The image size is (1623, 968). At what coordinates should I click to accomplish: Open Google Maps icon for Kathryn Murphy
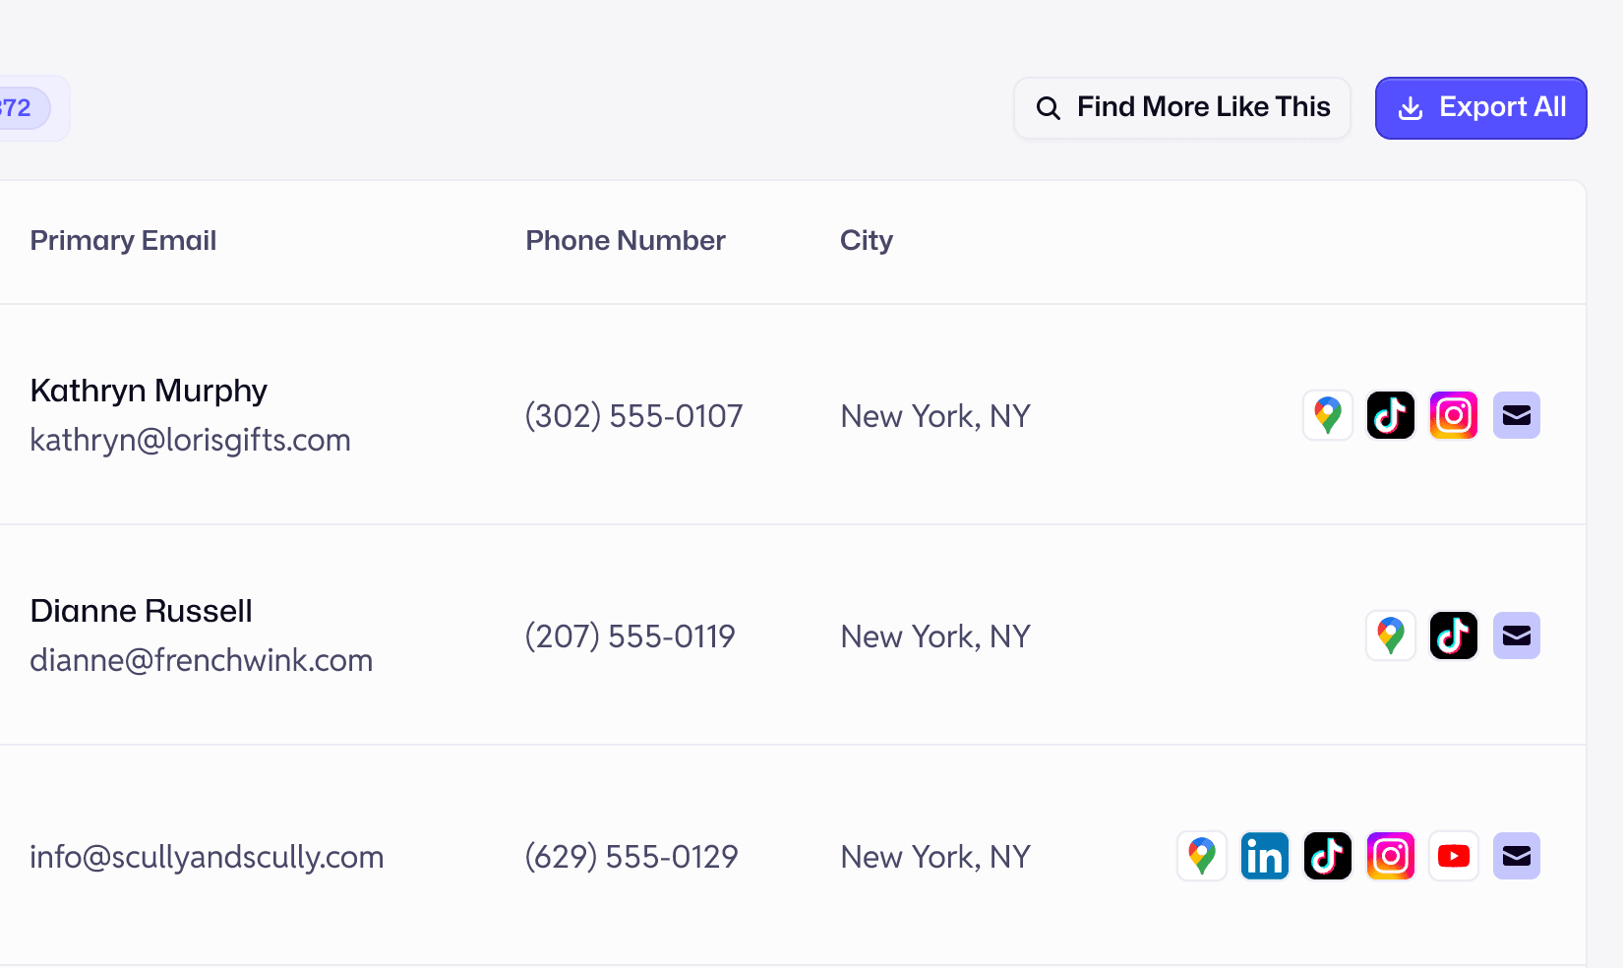coord(1328,415)
